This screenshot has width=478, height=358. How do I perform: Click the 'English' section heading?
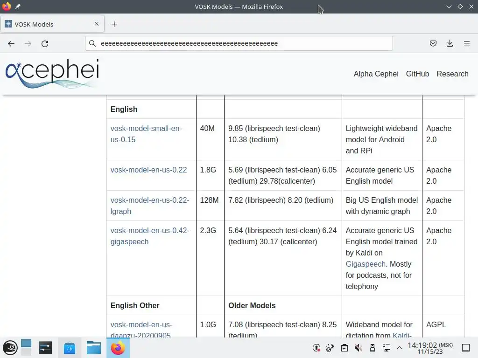(124, 109)
